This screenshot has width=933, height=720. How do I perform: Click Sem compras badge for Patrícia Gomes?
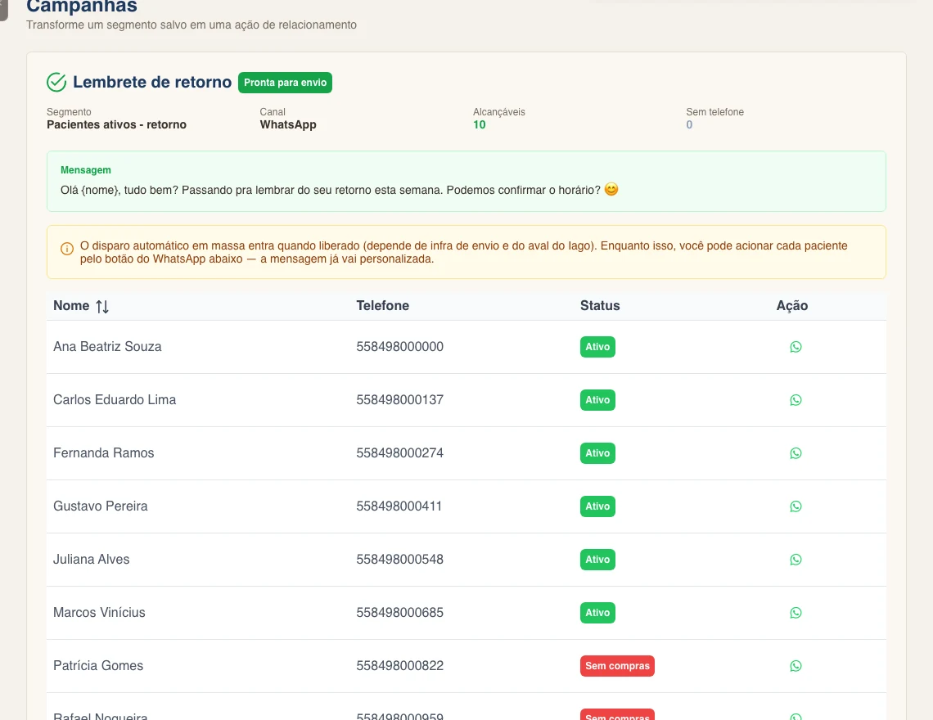617,666
